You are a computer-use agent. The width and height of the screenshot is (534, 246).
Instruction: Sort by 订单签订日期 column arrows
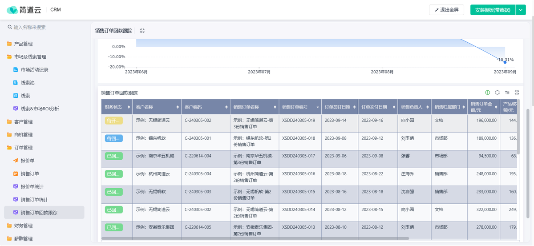(x=354, y=107)
